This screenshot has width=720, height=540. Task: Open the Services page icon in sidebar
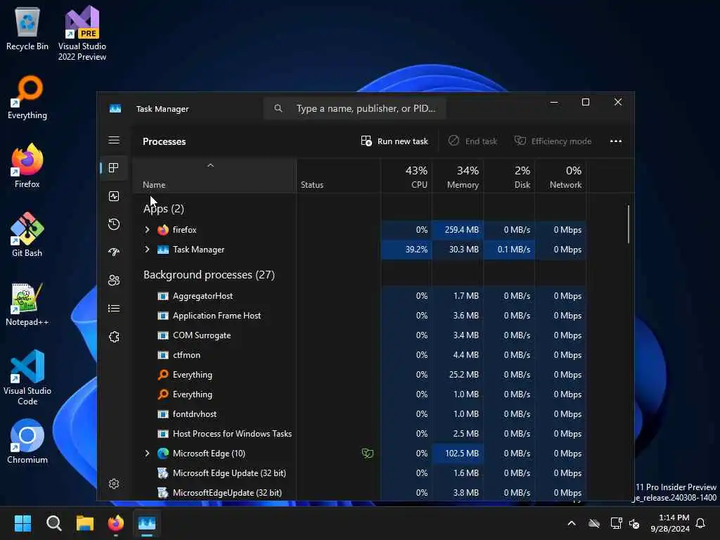pos(114,337)
